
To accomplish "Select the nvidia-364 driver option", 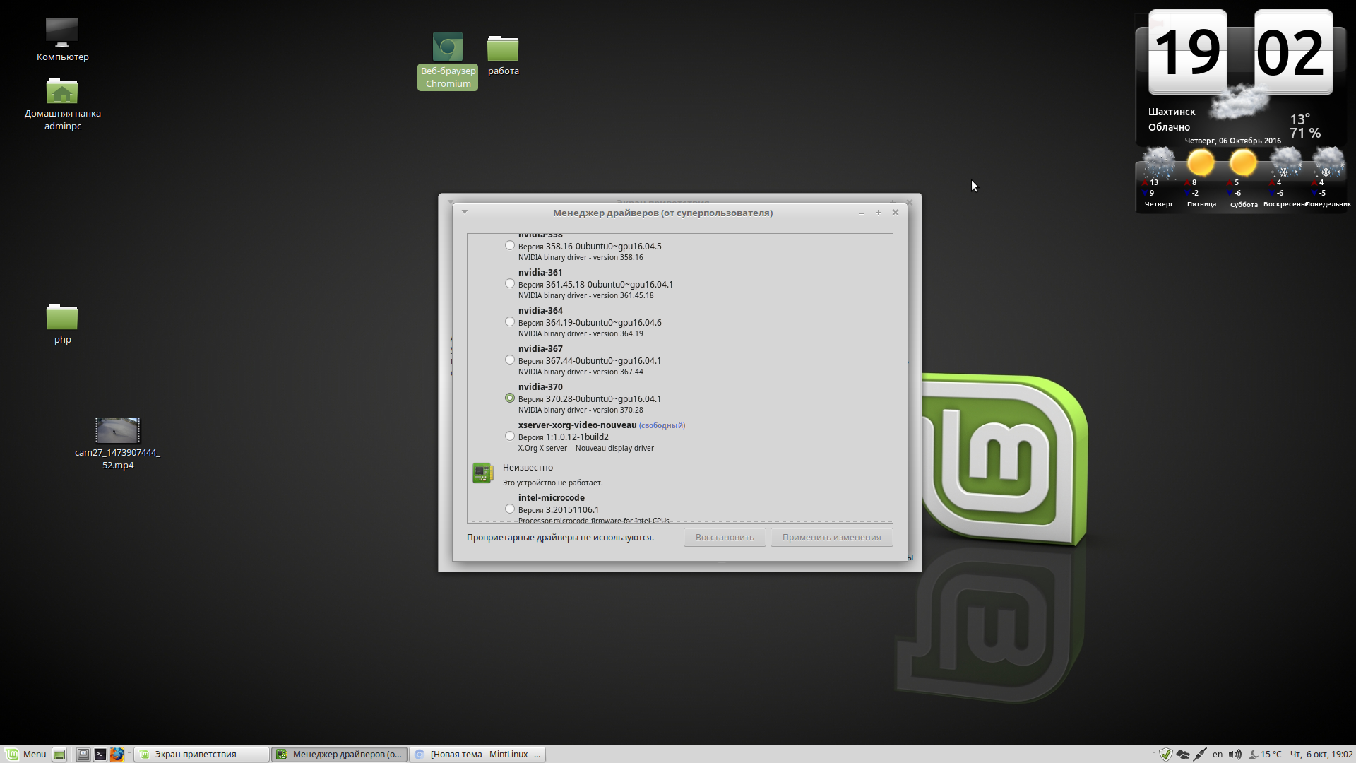I will [510, 322].
